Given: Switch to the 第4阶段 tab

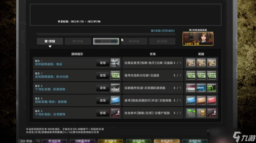Looking at the screenshot, I should (x=134, y=41).
